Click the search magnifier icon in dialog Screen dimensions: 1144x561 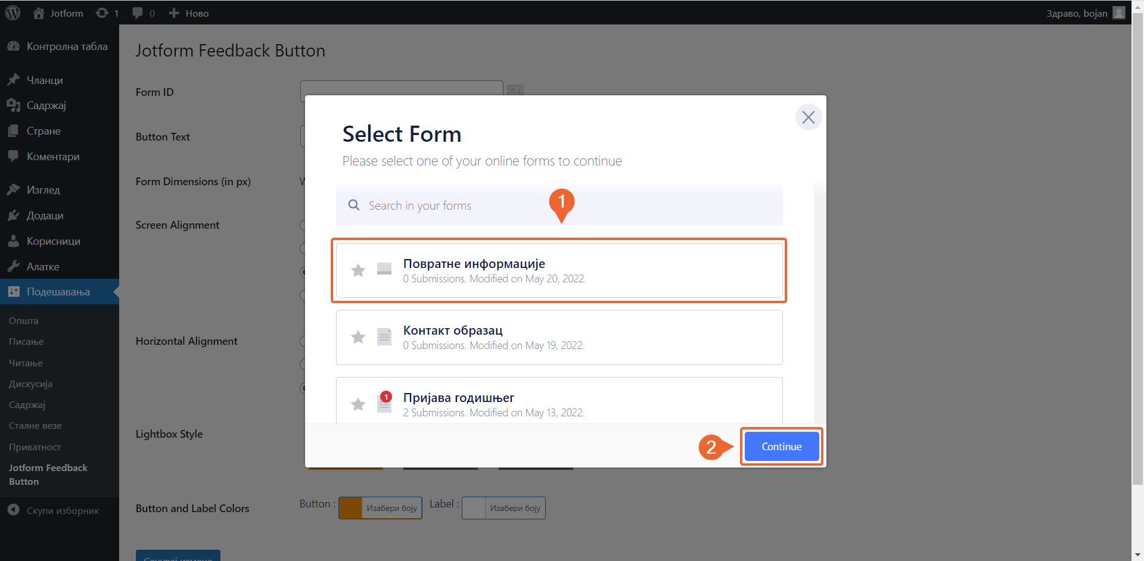point(354,205)
